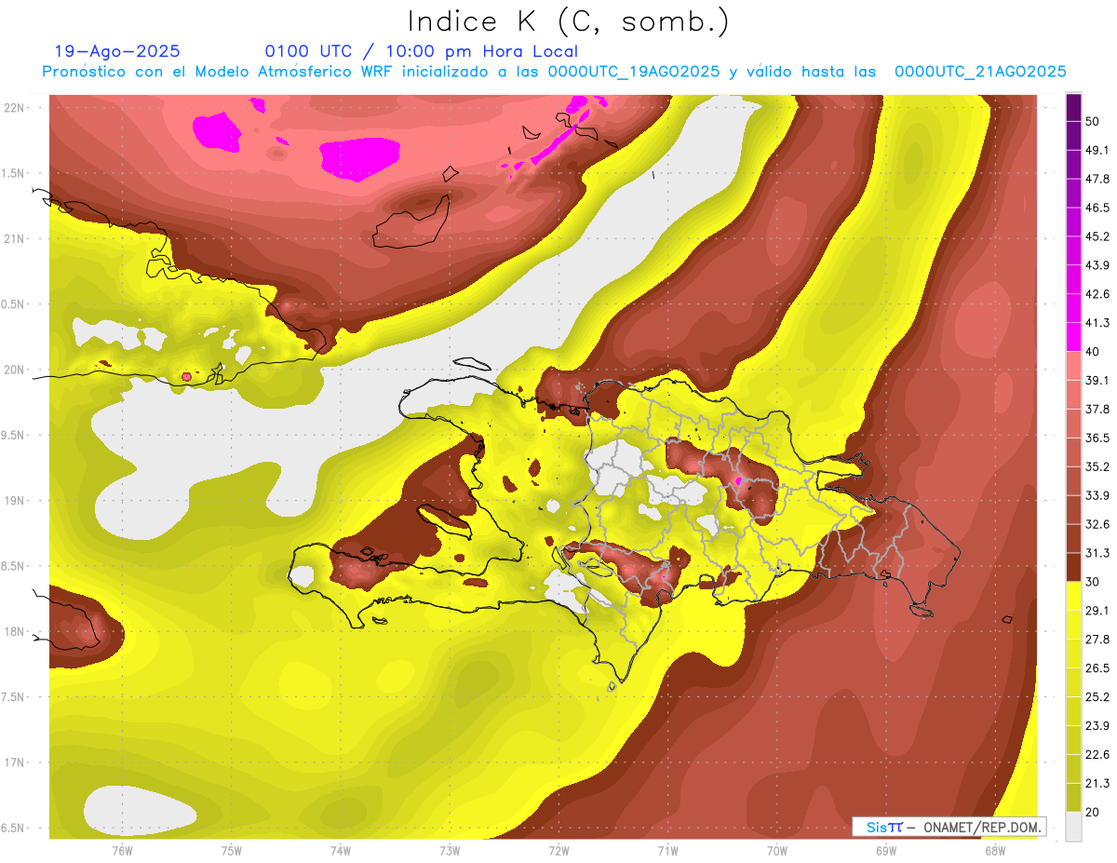This screenshot has height=863, width=1117.
Task: Click the colorbar value '45.2'
Action: [x=1097, y=236]
